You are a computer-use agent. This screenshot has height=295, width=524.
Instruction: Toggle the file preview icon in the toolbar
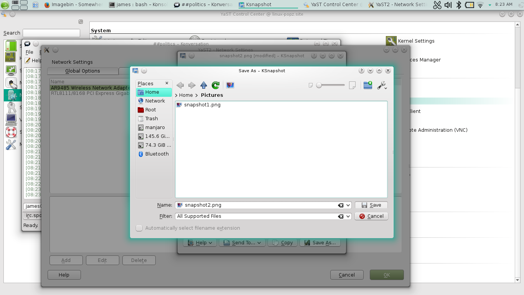pos(230,85)
